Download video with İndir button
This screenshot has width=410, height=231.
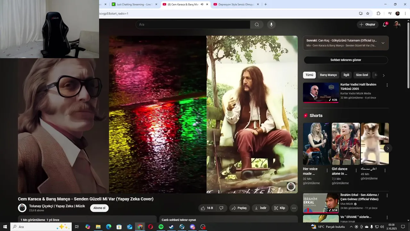(x=260, y=208)
